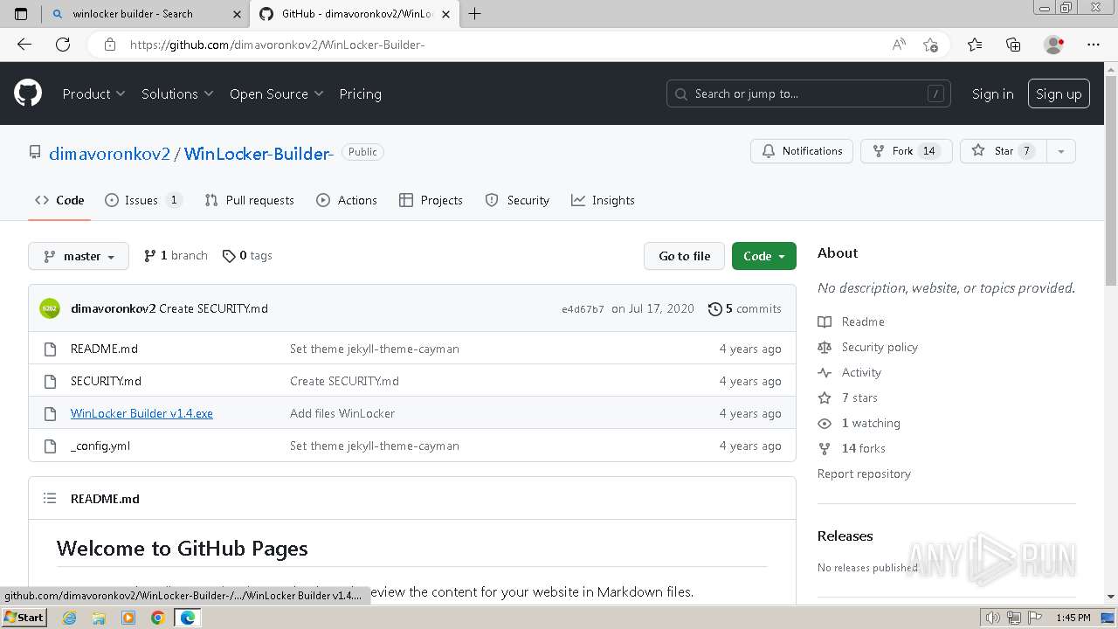Open the Pricing page
The image size is (1118, 629).
(x=360, y=93)
